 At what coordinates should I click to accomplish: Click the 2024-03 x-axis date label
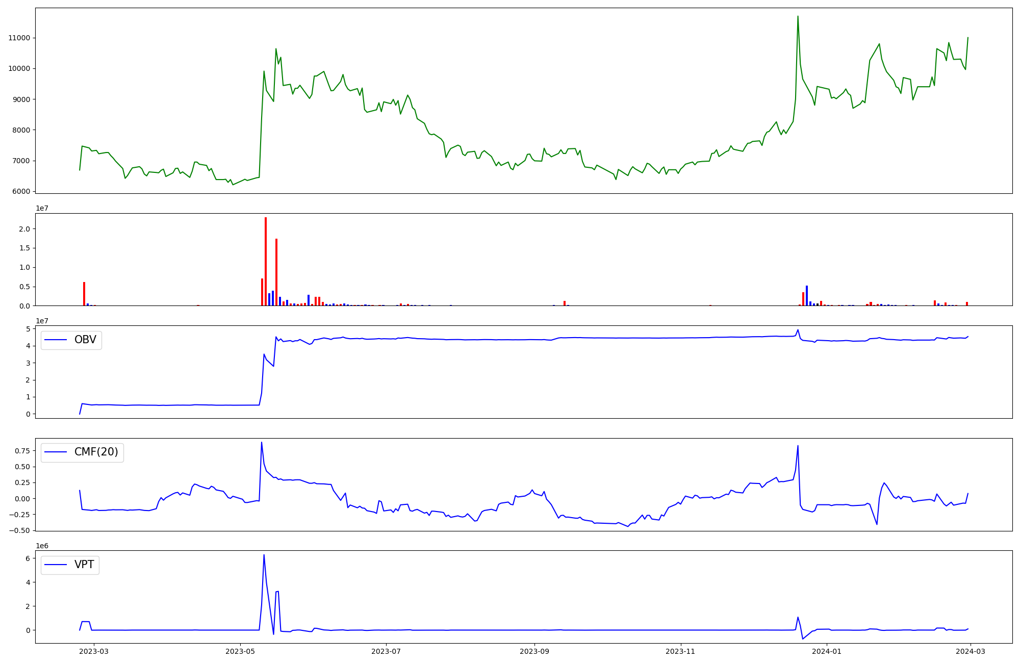point(971,651)
